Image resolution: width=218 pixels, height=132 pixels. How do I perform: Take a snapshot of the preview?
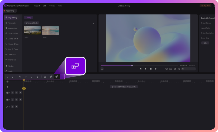coord(102,69)
